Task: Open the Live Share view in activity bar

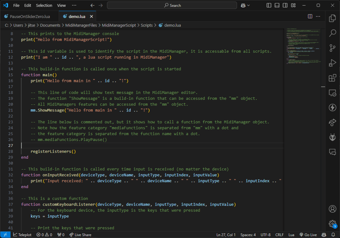Action: tap(332, 123)
